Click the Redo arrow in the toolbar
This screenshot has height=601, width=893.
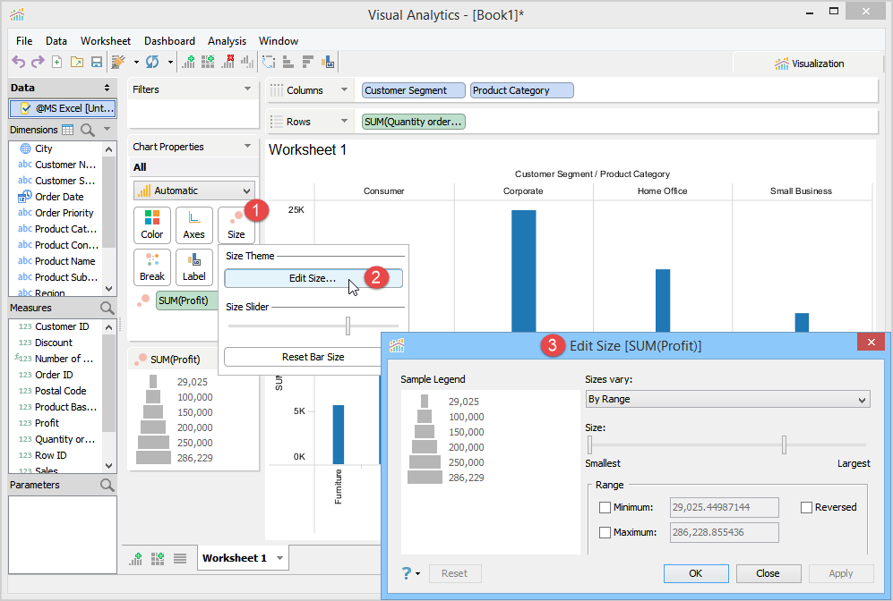pos(38,62)
